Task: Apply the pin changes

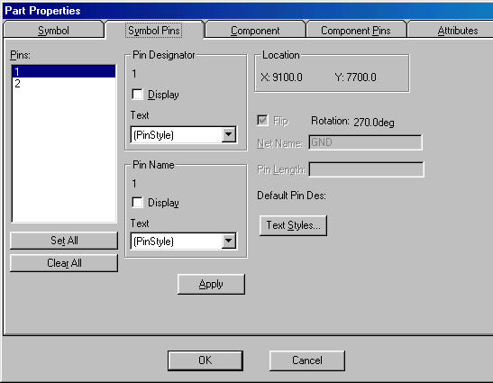Action: pyautogui.click(x=211, y=284)
